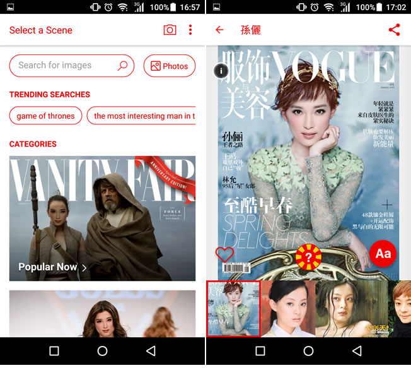Select the Vogue cover thumbnail
The width and height of the screenshot is (411, 368).
[x=233, y=309]
